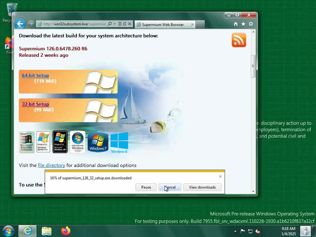The image size is (316, 237).
Task: Click the '(99 MiB)' size label
Action: (44, 110)
